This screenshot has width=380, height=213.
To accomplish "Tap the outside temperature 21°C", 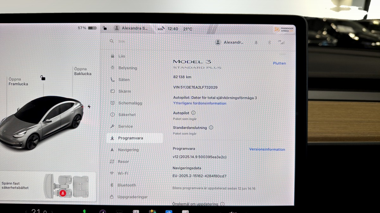I will [187, 29].
